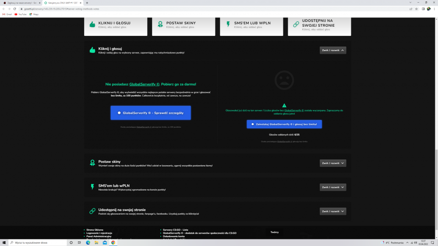Image resolution: width=438 pixels, height=246 pixels.
Task: Click the browser forward arrow
Action: coord(9,9)
